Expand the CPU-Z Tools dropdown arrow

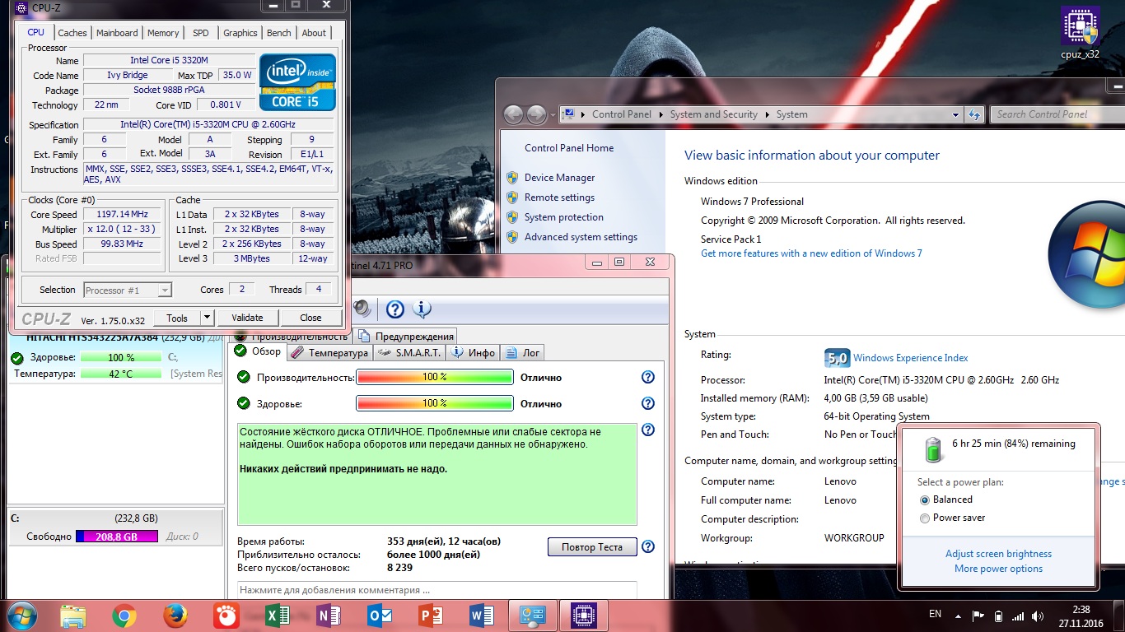coord(207,318)
